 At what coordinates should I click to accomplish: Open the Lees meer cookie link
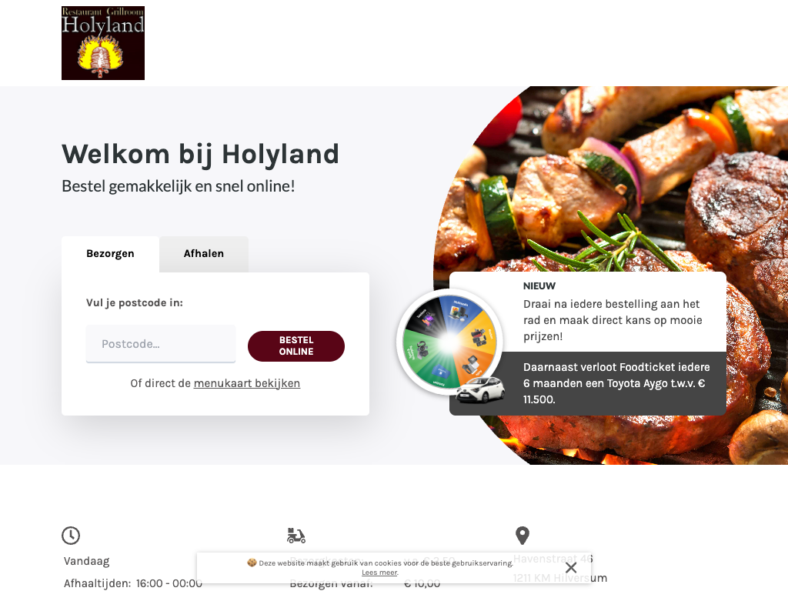379,573
